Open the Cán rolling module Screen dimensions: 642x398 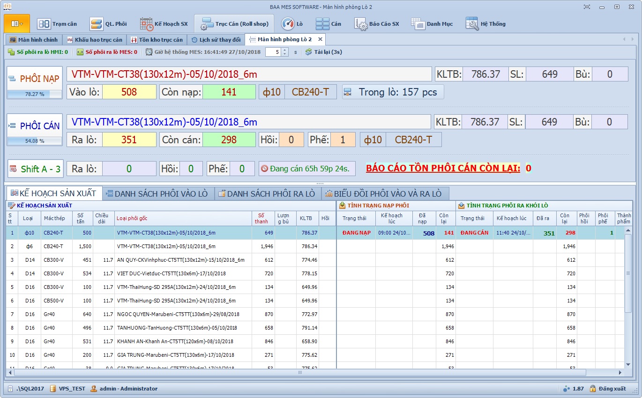pos(328,24)
